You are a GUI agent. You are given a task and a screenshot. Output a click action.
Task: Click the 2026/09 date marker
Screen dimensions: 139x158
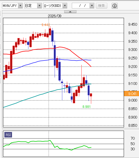tap(54, 16)
